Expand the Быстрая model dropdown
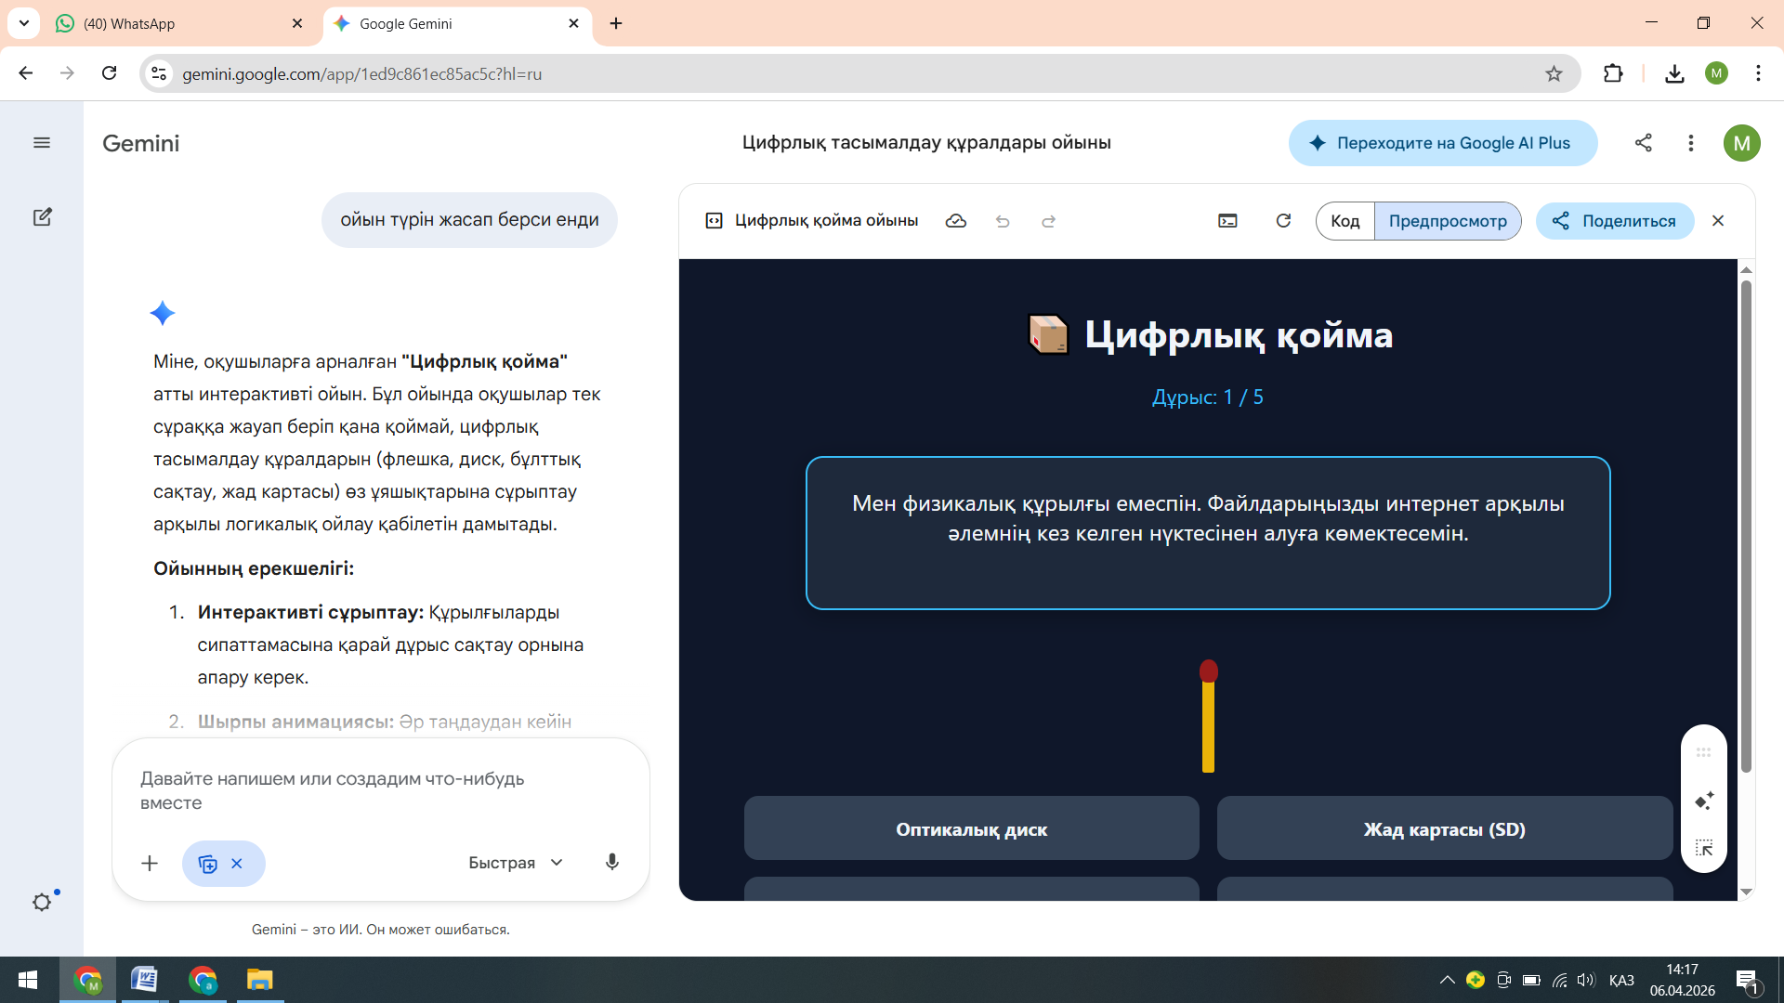Image resolution: width=1784 pixels, height=1003 pixels. 516,863
